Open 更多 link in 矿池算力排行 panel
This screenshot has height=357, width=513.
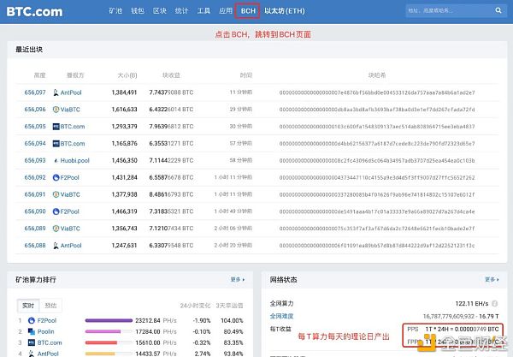pyautogui.click(x=237, y=279)
